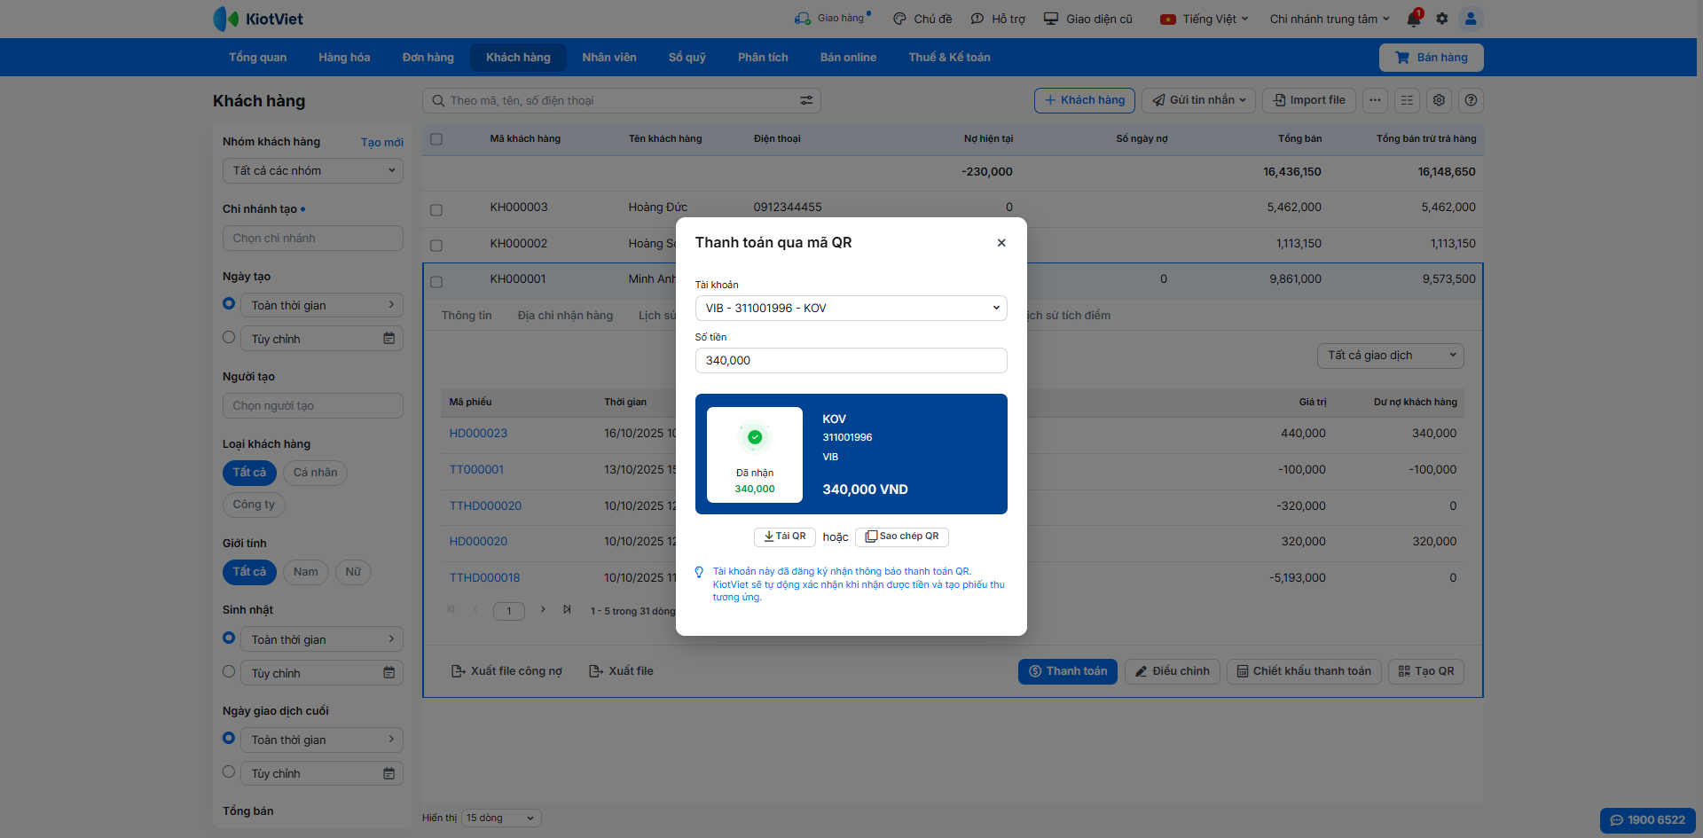Screen dimensions: 1703x838
Task: Open the Tất cả giao dịch filter dropdown
Action: 1389,356
